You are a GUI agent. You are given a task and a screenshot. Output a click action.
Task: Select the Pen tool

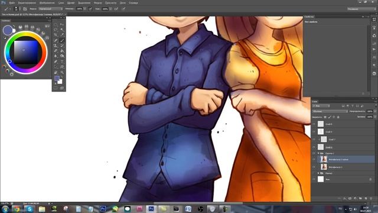pyautogui.click(x=56, y=62)
